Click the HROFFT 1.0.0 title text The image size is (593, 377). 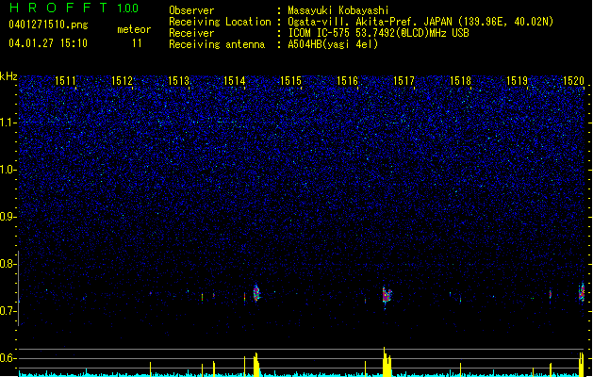point(74,8)
